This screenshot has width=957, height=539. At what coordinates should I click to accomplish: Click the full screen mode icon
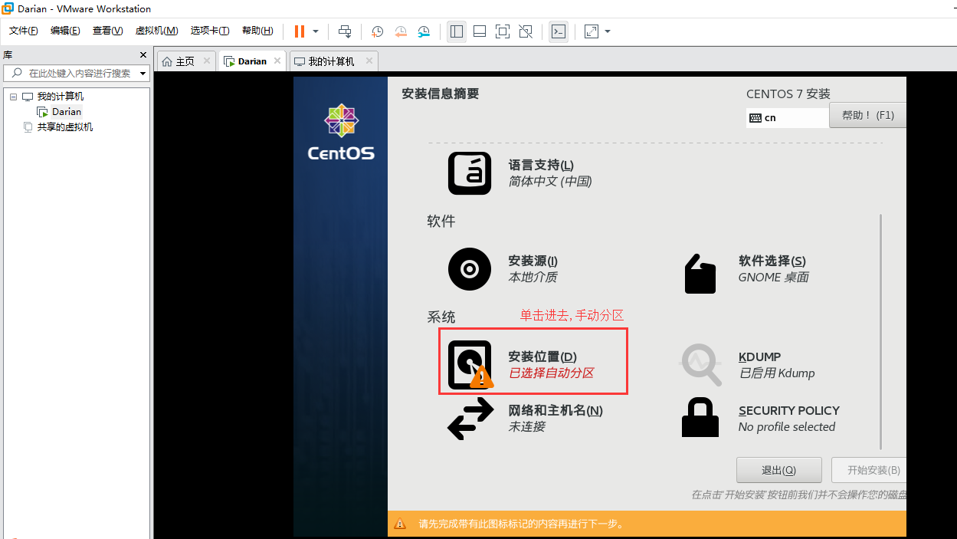click(503, 31)
